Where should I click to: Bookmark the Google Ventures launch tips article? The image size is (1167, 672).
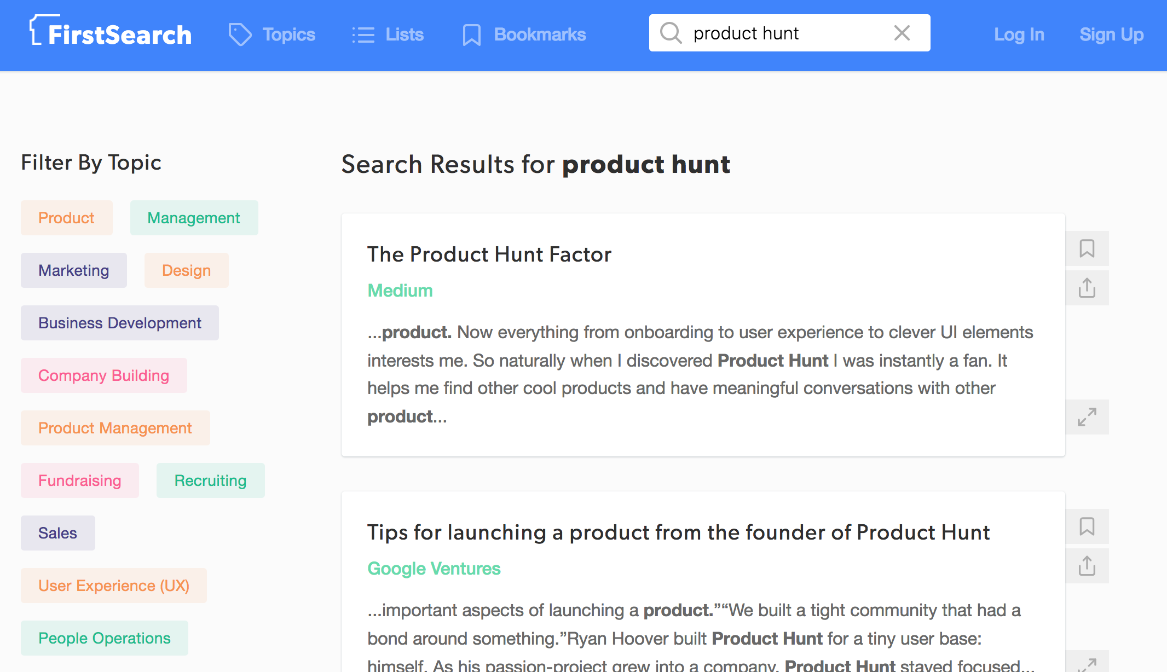(x=1087, y=526)
